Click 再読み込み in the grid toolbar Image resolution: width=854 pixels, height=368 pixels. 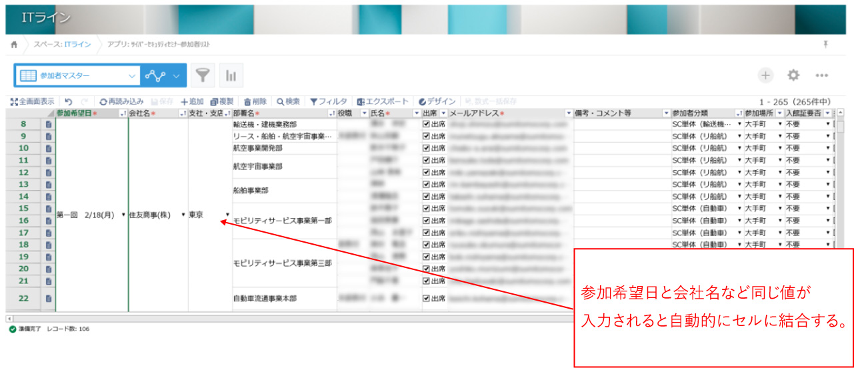coord(121,101)
